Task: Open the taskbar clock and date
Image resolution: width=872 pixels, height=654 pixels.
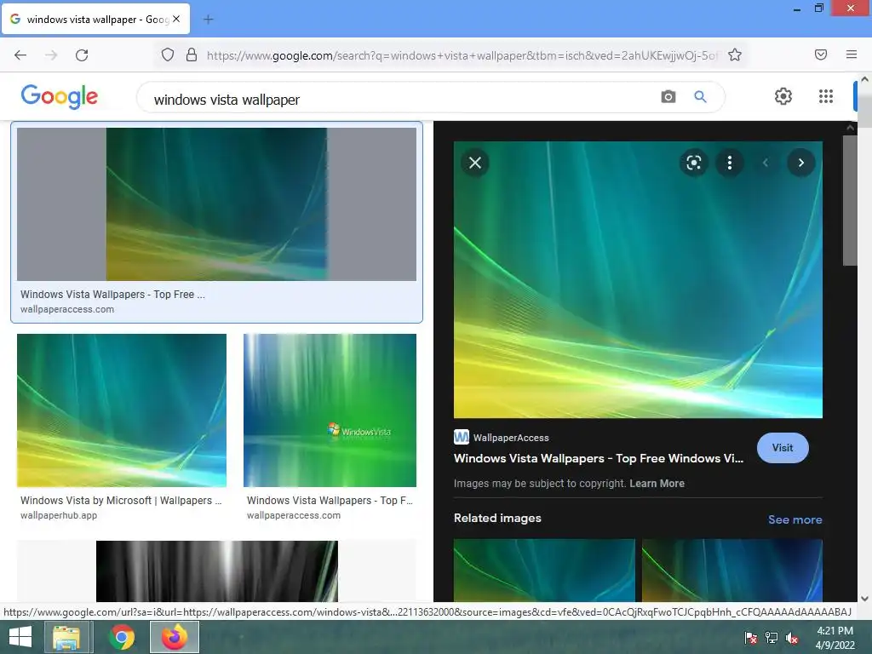Action: pos(835,637)
